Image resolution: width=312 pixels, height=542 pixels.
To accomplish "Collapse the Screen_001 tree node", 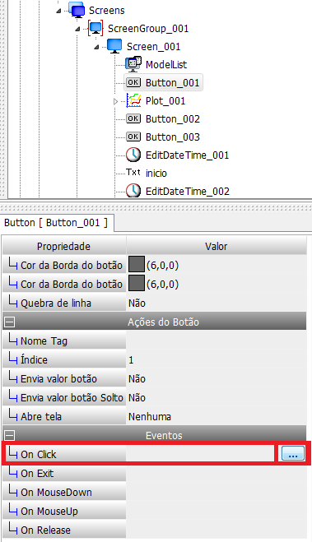I will click(x=96, y=47).
